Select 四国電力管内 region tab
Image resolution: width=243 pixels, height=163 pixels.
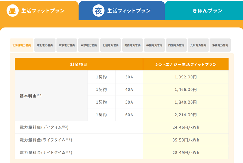tap(176, 45)
